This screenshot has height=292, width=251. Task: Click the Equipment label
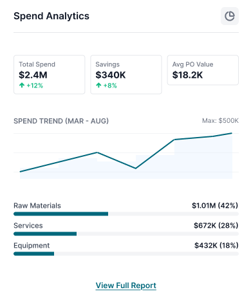tap(32, 246)
